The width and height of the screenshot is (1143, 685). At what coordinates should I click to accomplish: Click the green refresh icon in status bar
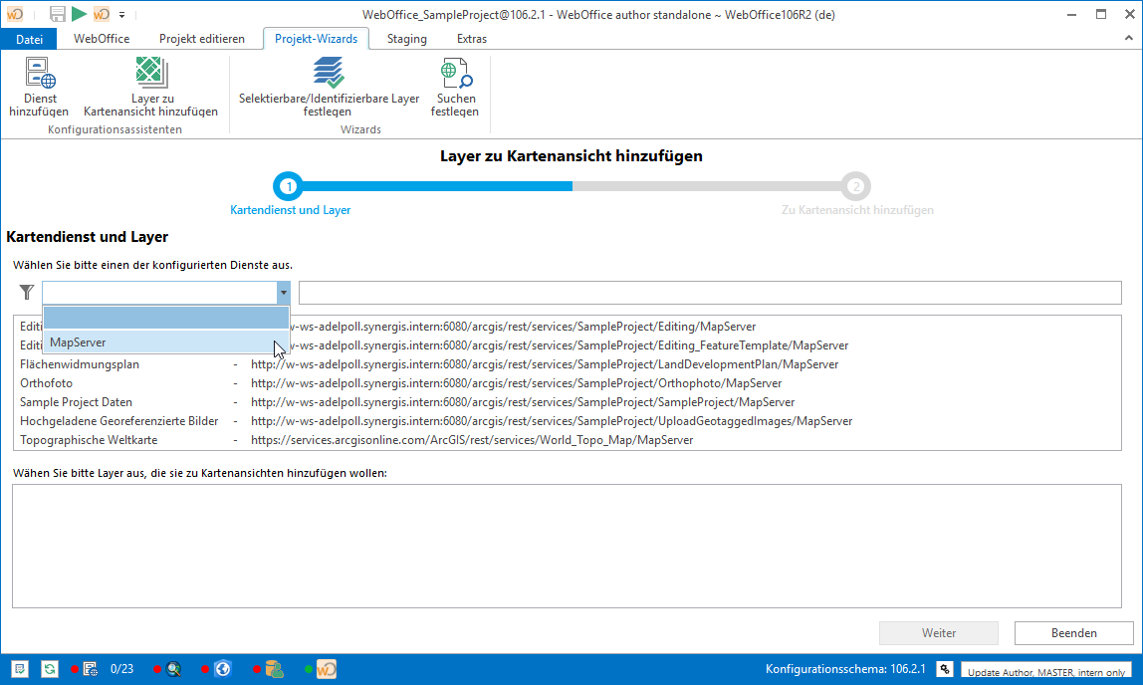click(x=49, y=669)
